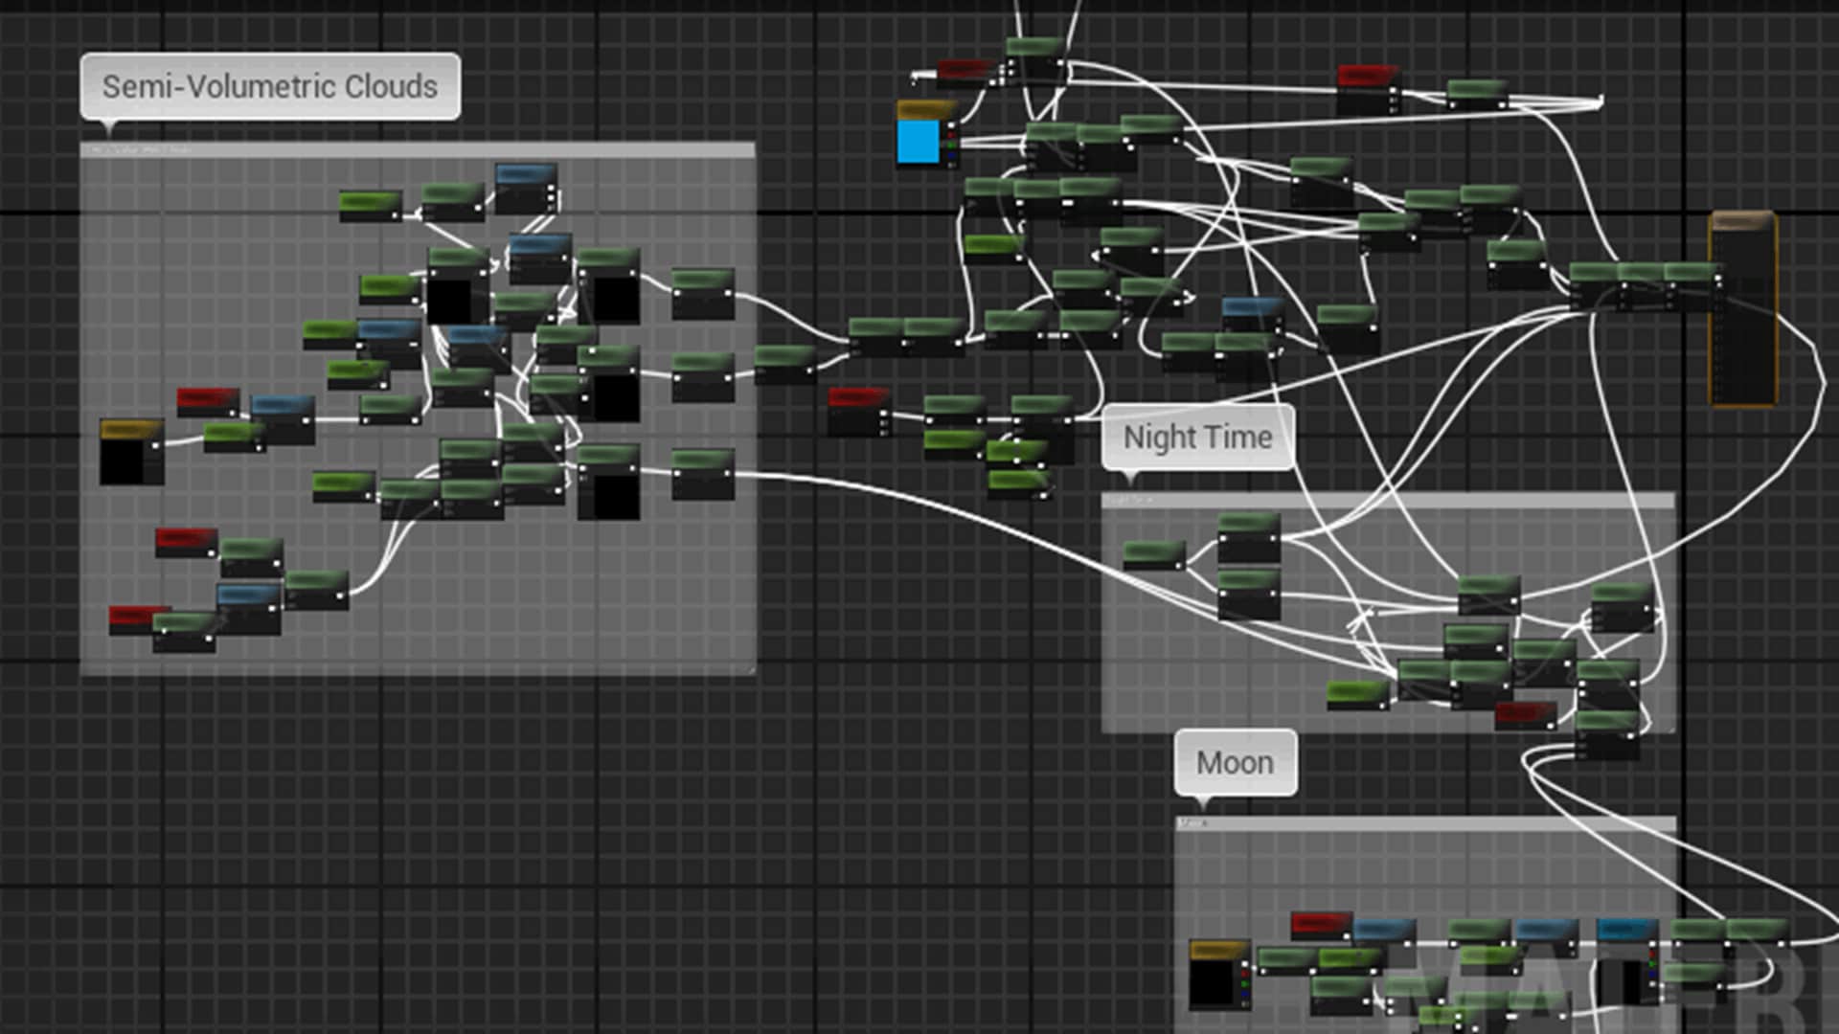Click the red parameter node in the Moon box
This screenshot has width=1839, height=1034.
point(1320,923)
